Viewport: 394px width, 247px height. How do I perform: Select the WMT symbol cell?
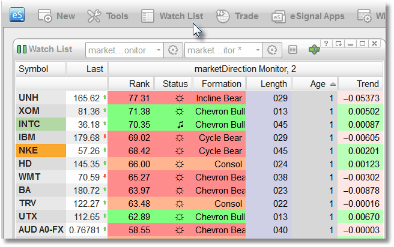(x=41, y=177)
